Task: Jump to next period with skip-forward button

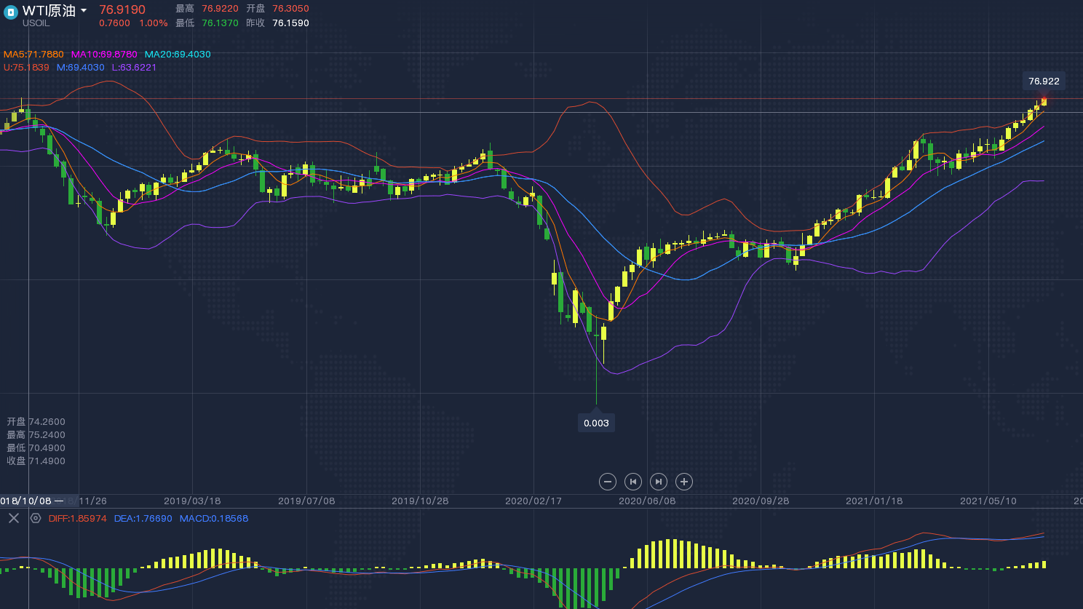Action: [659, 482]
